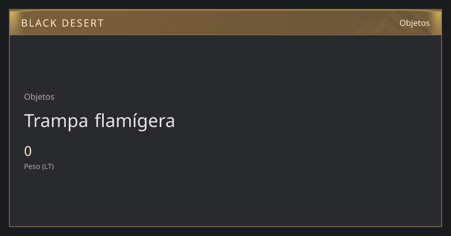The height and width of the screenshot is (236, 451).
Task: Click the word flamígera in the title
Action: (135, 121)
